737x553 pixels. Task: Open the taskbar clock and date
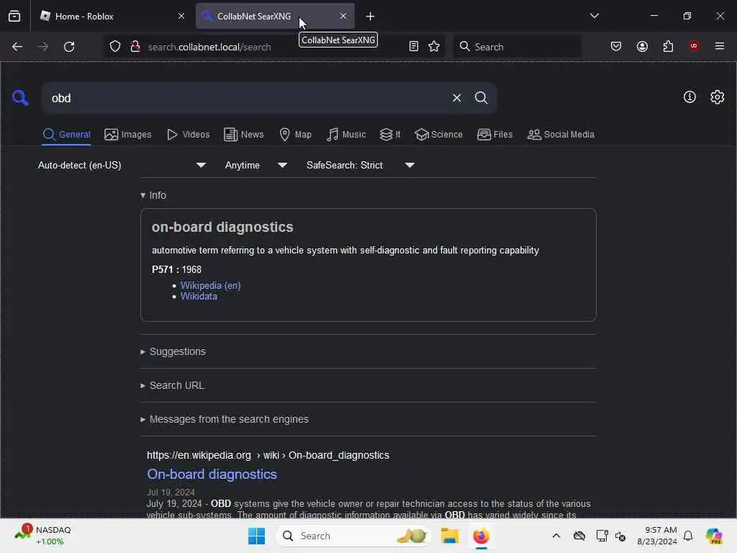tap(656, 536)
